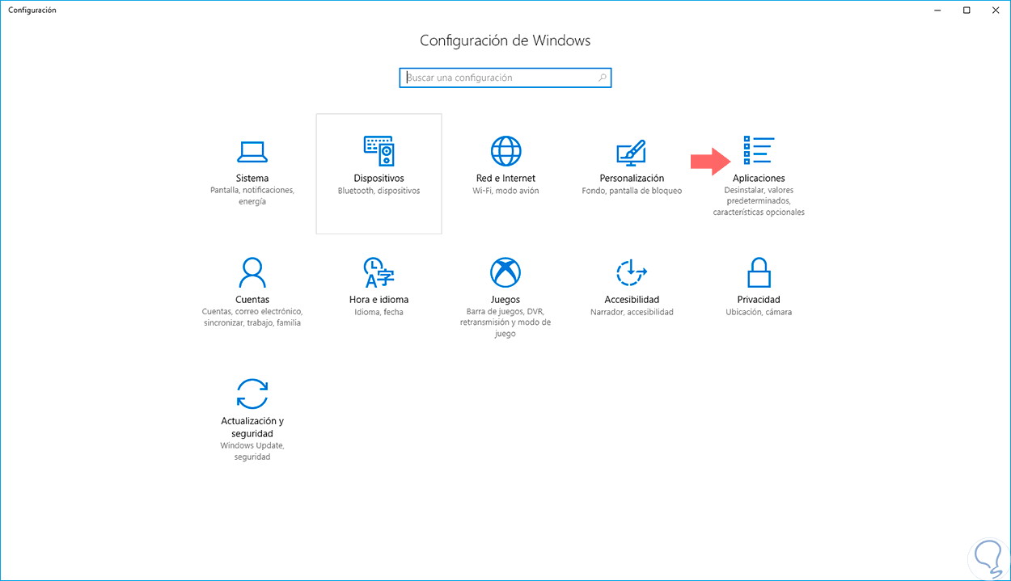Click 'Bluetooth, dispositivos' description

coord(379,192)
